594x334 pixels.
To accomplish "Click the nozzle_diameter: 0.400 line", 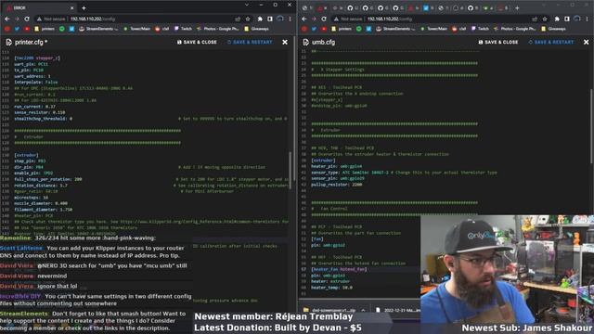I will click(41, 203).
